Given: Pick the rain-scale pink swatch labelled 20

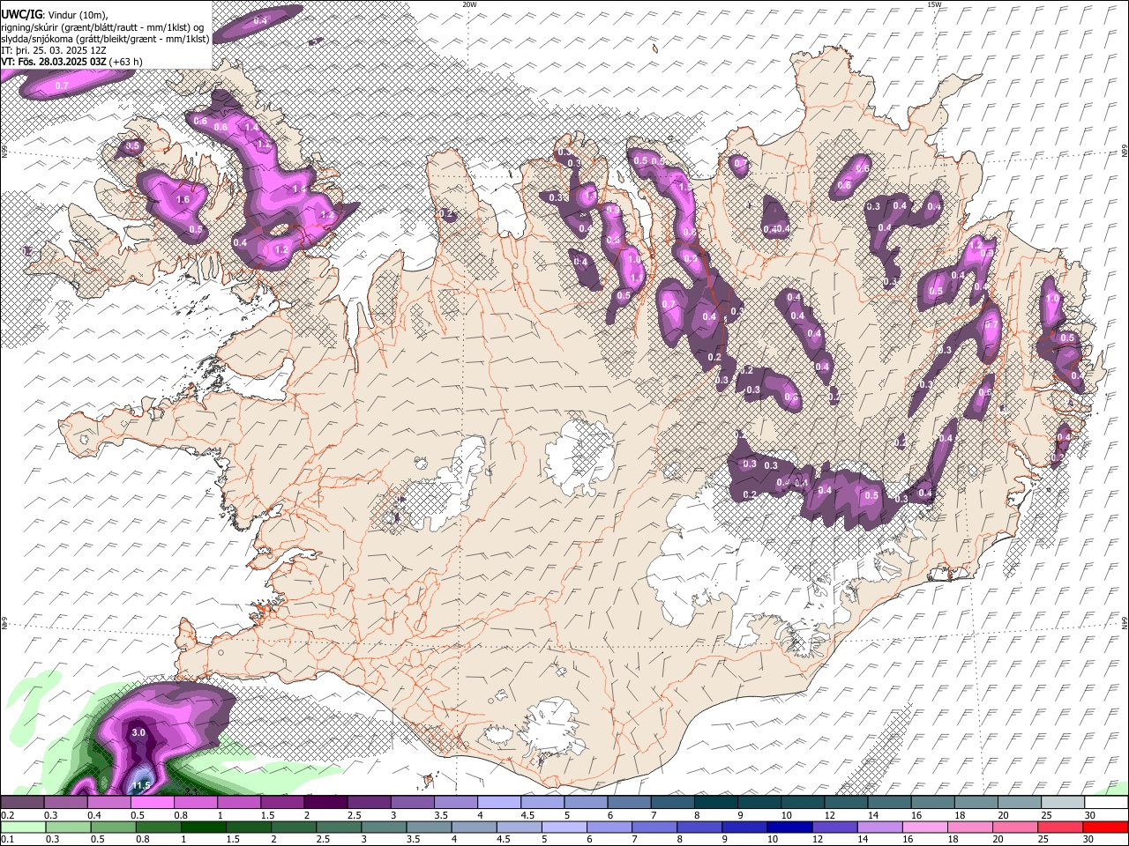Looking at the screenshot, I should tap(1013, 827).
